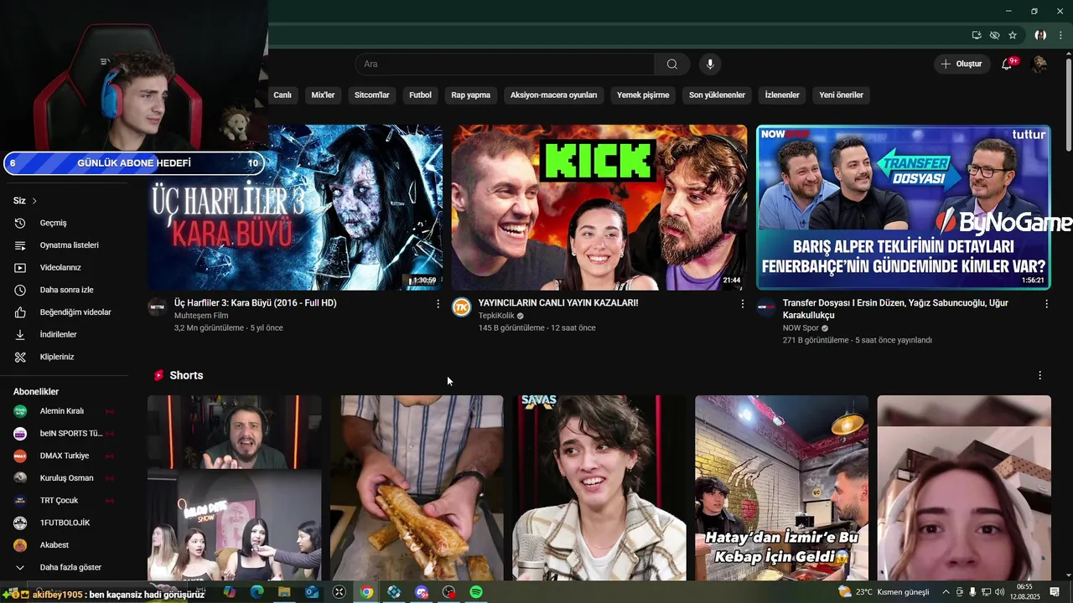
Task: Click Muhteşem Film channel avatar
Action: pos(158,307)
